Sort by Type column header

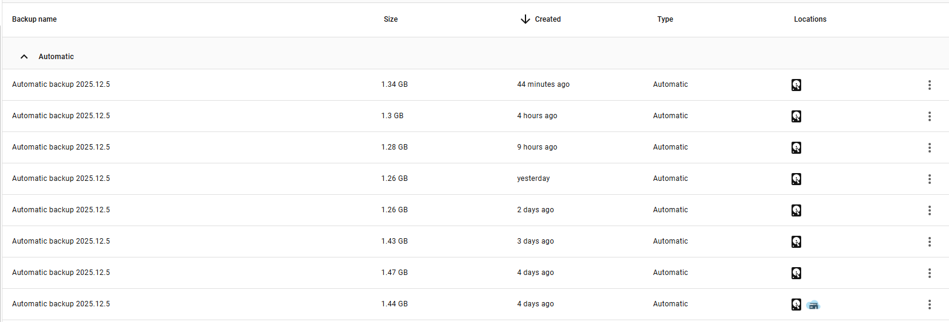click(x=665, y=19)
